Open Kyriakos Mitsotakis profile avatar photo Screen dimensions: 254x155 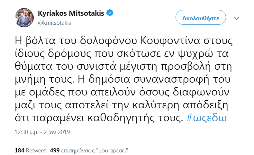tap(24, 18)
